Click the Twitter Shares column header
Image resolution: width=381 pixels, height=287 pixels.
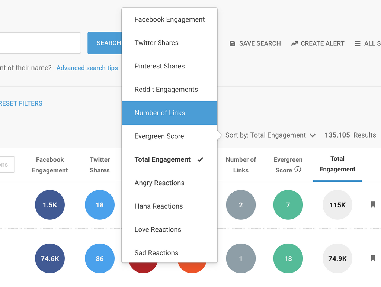(x=100, y=165)
